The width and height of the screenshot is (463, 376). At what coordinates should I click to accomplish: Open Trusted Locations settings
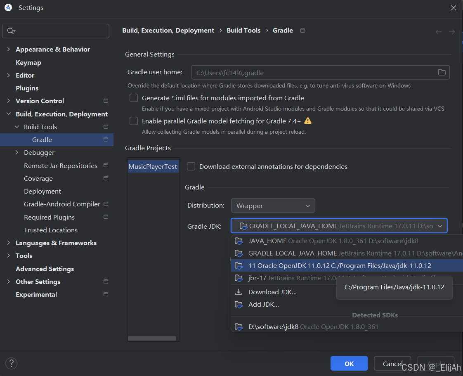[x=50, y=230]
